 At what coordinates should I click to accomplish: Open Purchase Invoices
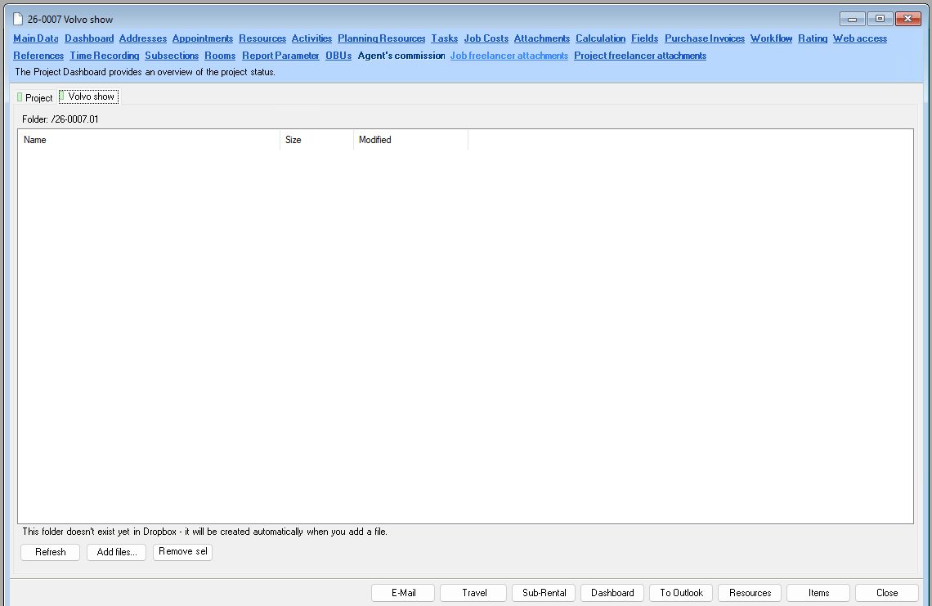point(705,38)
